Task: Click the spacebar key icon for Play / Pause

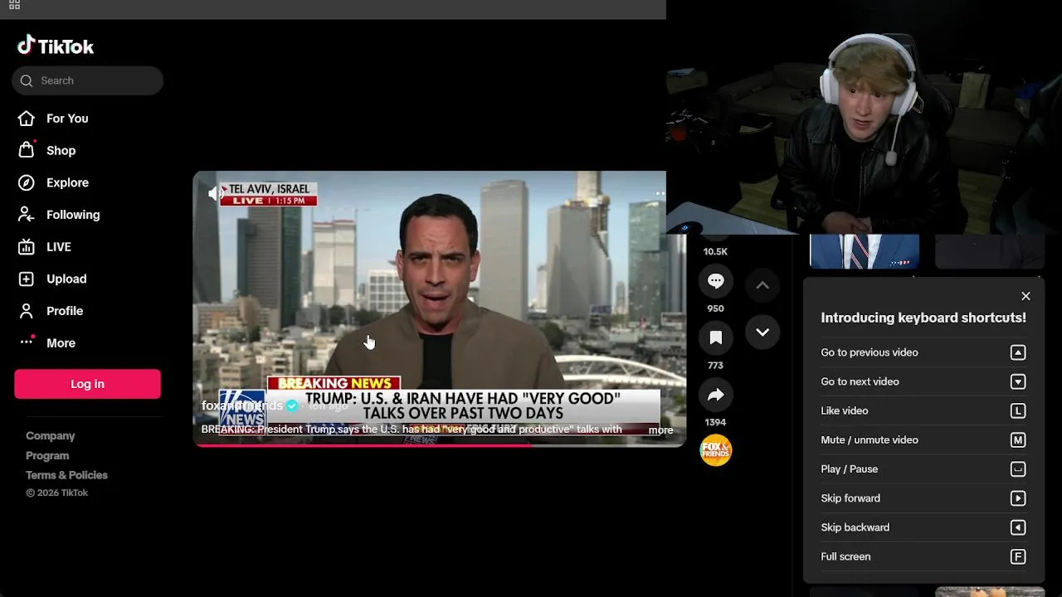Action: (x=1018, y=468)
